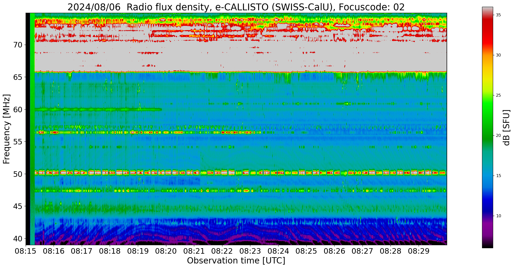Click the 55 frequency tick label
Viewport: 514px width, 268px height.
pyautogui.click(x=18, y=142)
